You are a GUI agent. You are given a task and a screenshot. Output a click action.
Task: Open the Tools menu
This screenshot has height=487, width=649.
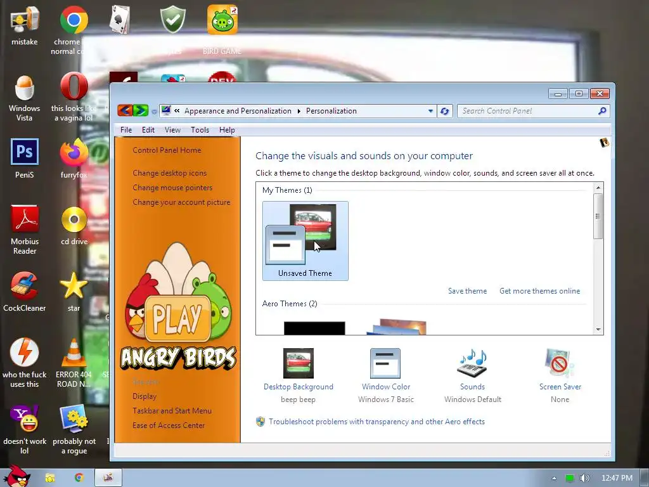[x=200, y=130]
